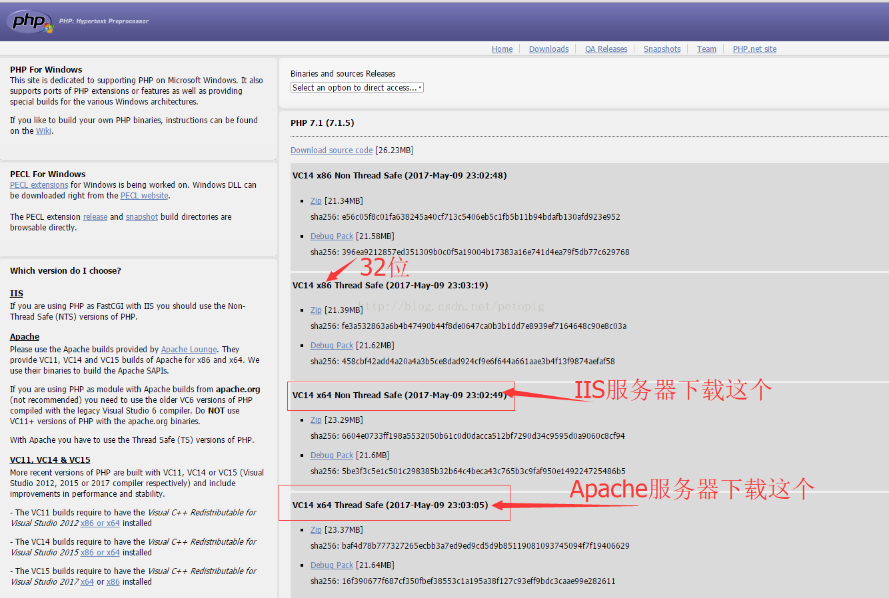
Task: Visit the PHP.net site link
Action: coord(754,49)
